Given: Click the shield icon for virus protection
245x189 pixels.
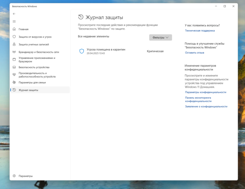Looking at the screenshot, I should 14,37.
